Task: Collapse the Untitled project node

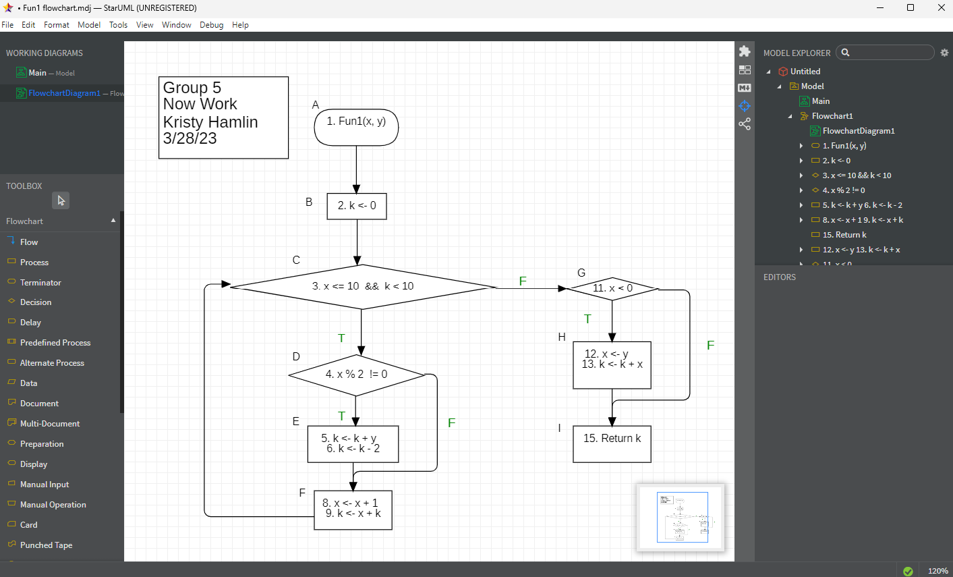Action: [x=768, y=72]
